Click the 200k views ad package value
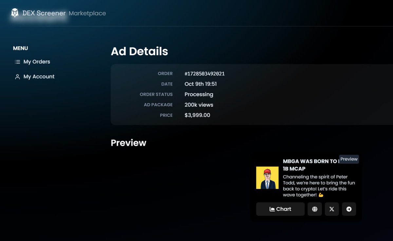The width and height of the screenshot is (393, 241). (199, 105)
